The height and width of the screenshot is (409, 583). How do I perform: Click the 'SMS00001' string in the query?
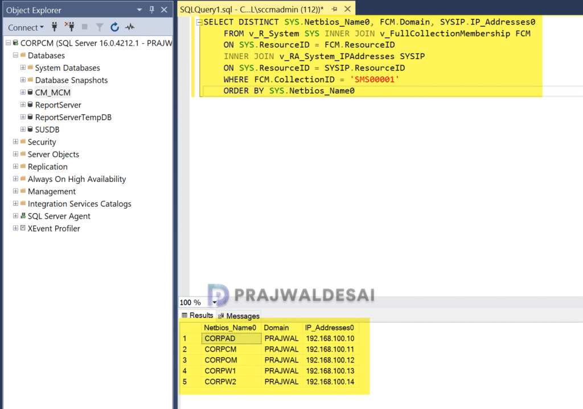coord(375,80)
